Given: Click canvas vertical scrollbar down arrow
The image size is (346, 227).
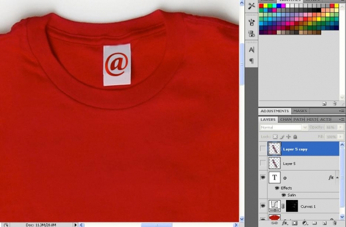Looking at the screenshot, I should [x=242, y=219].
